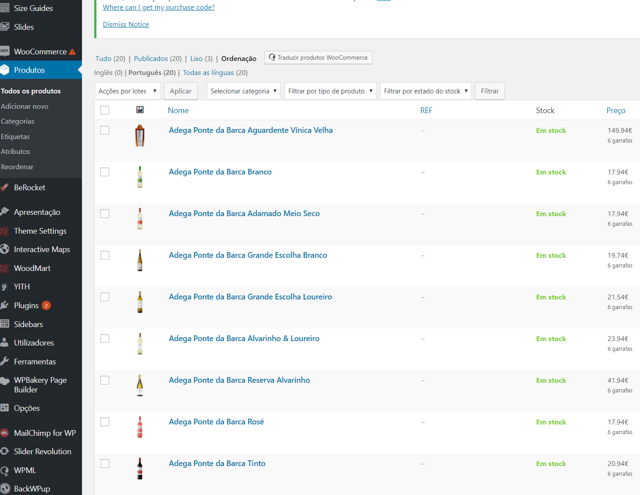Viewport: 640px width, 495px height.
Task: Click the Theme Settings icon
Action: [5, 231]
